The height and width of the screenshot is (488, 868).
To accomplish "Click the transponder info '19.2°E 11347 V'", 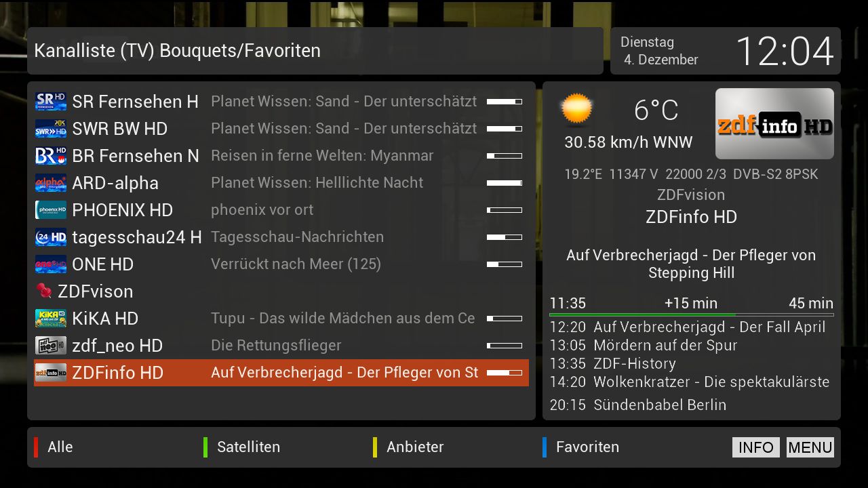I will [611, 174].
